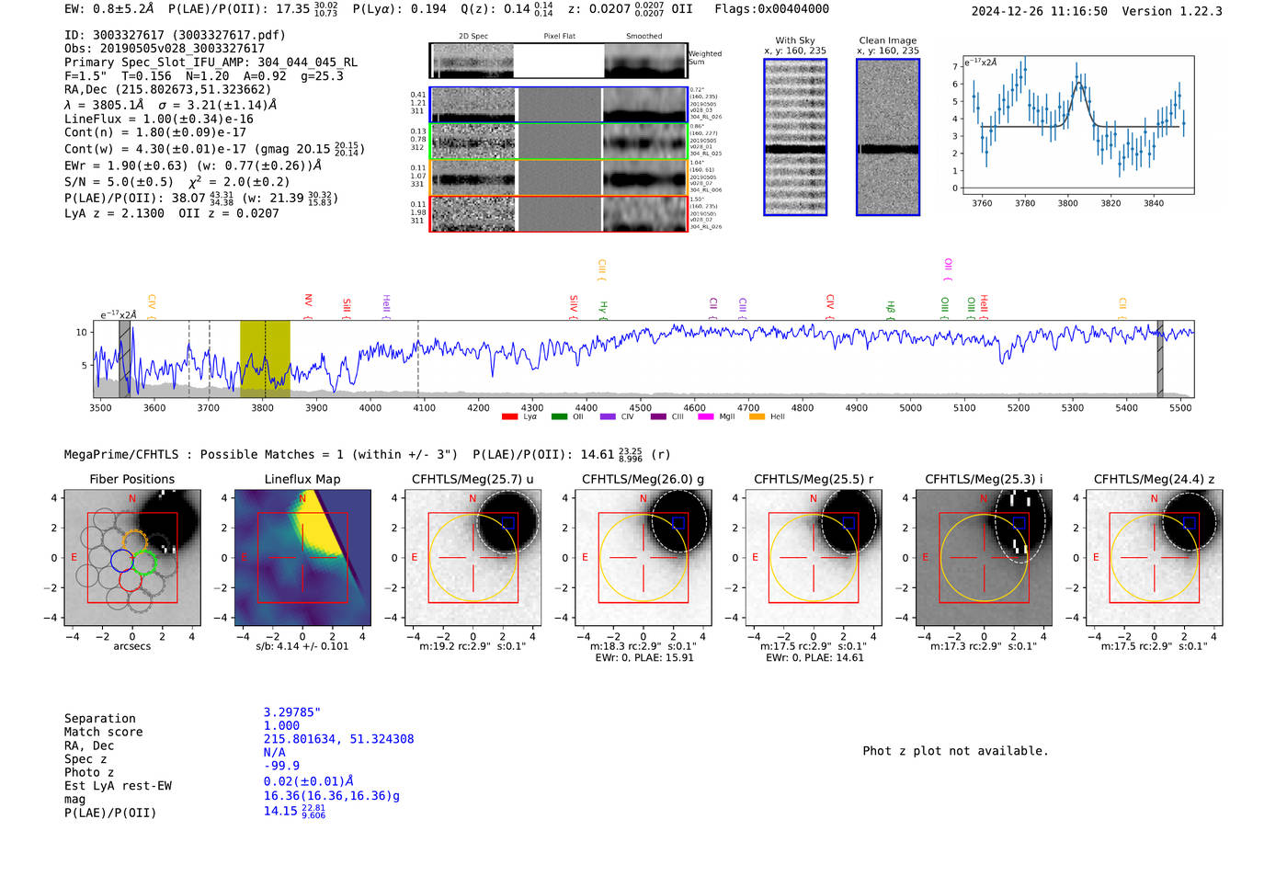Click the HeII orange legend swatch
The image size is (1287, 876).
tap(757, 416)
